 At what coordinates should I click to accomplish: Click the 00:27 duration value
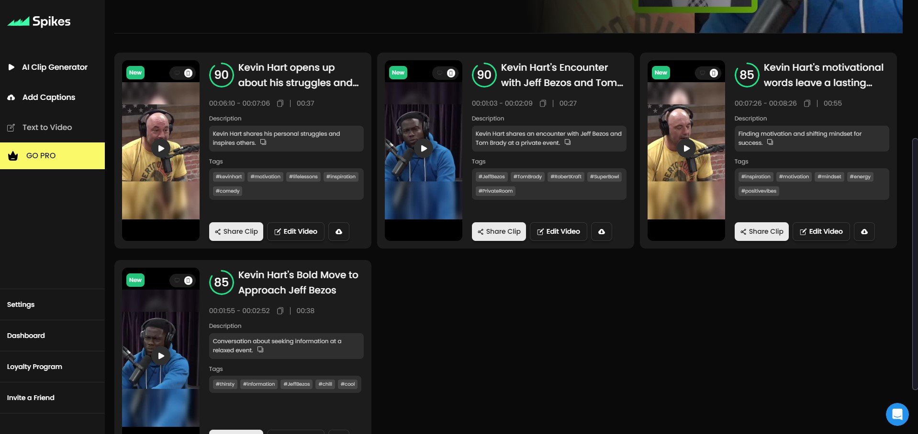[568, 103]
